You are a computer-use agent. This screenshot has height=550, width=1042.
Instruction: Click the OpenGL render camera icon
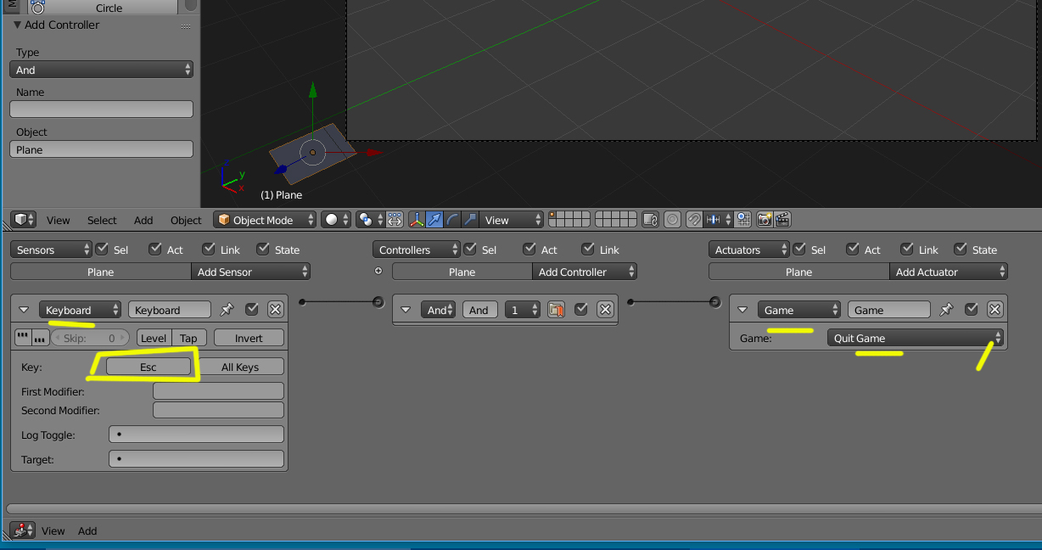[x=765, y=220]
